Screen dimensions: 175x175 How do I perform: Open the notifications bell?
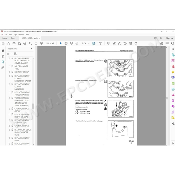pyautogui.click(x=161, y=38)
